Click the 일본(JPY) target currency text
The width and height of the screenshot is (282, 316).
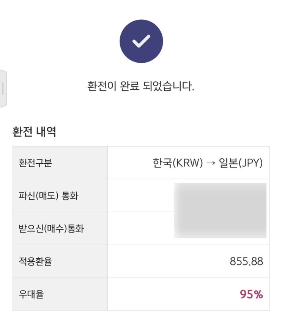[241, 163]
